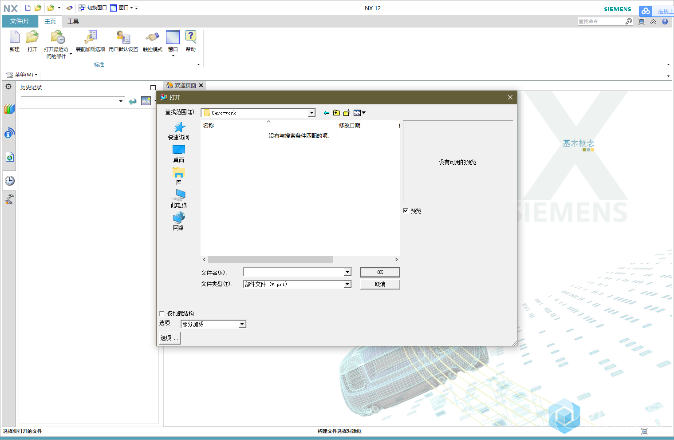This screenshot has width=674, height=440.
Task: Open the File (文件) menu tab
Action: point(20,21)
